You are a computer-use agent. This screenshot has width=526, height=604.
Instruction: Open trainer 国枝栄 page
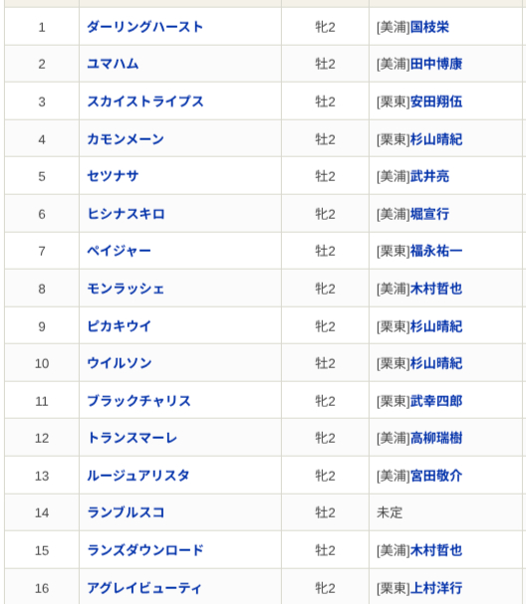[x=429, y=27]
